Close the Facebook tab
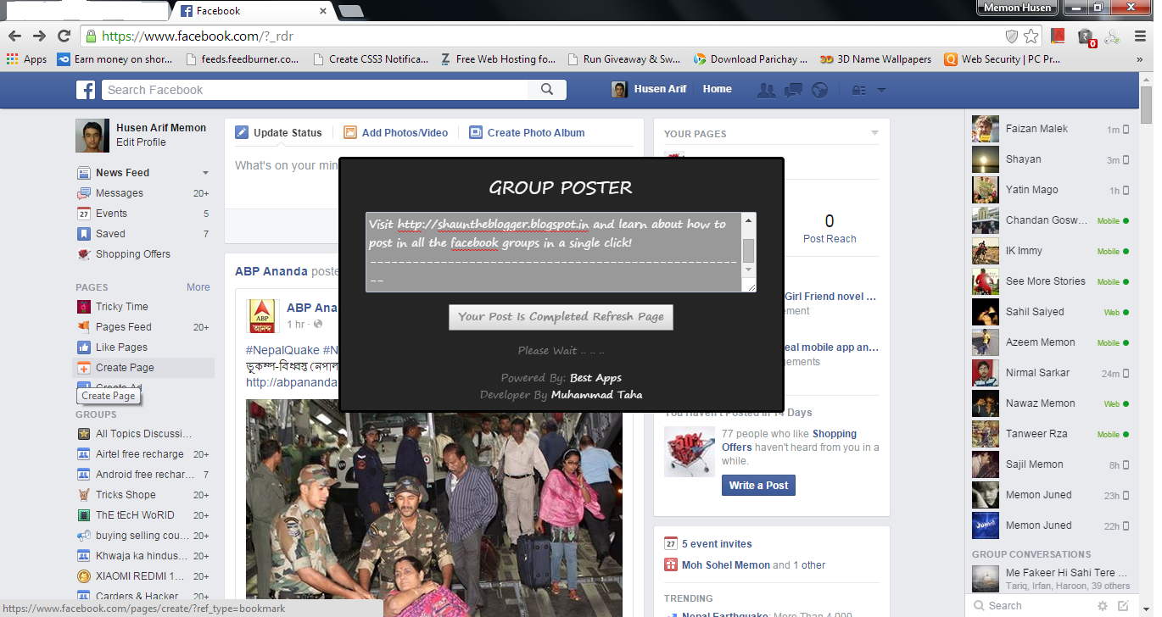 coord(323,11)
